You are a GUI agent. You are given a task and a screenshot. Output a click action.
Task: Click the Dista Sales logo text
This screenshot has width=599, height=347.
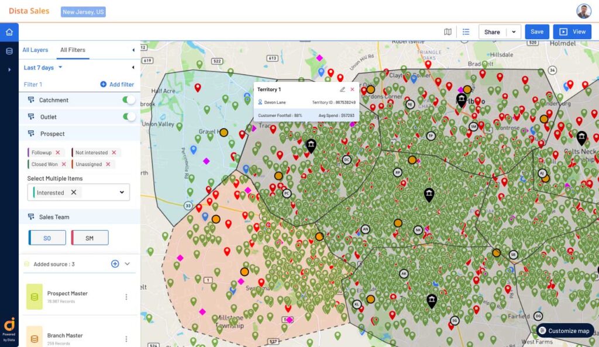click(29, 11)
